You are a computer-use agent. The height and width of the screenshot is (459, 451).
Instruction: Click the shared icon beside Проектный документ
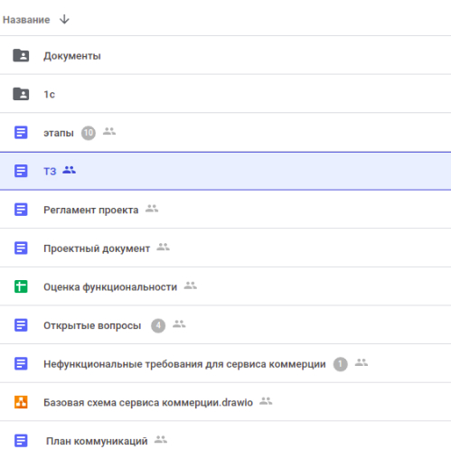coord(163,247)
